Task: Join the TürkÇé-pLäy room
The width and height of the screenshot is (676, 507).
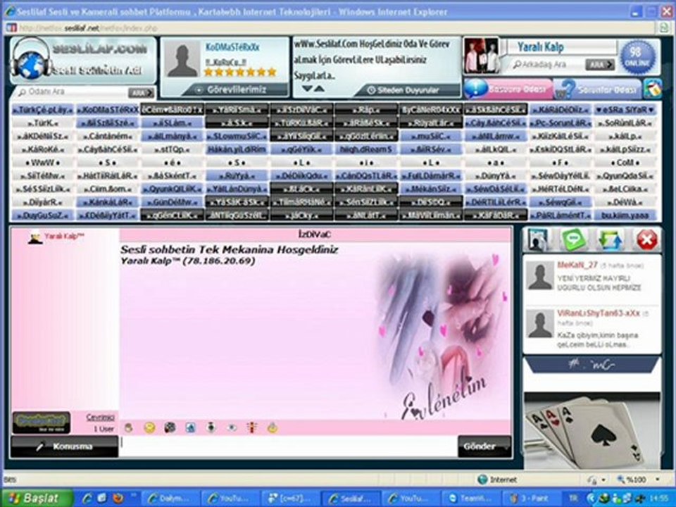Action: pyautogui.click(x=43, y=110)
